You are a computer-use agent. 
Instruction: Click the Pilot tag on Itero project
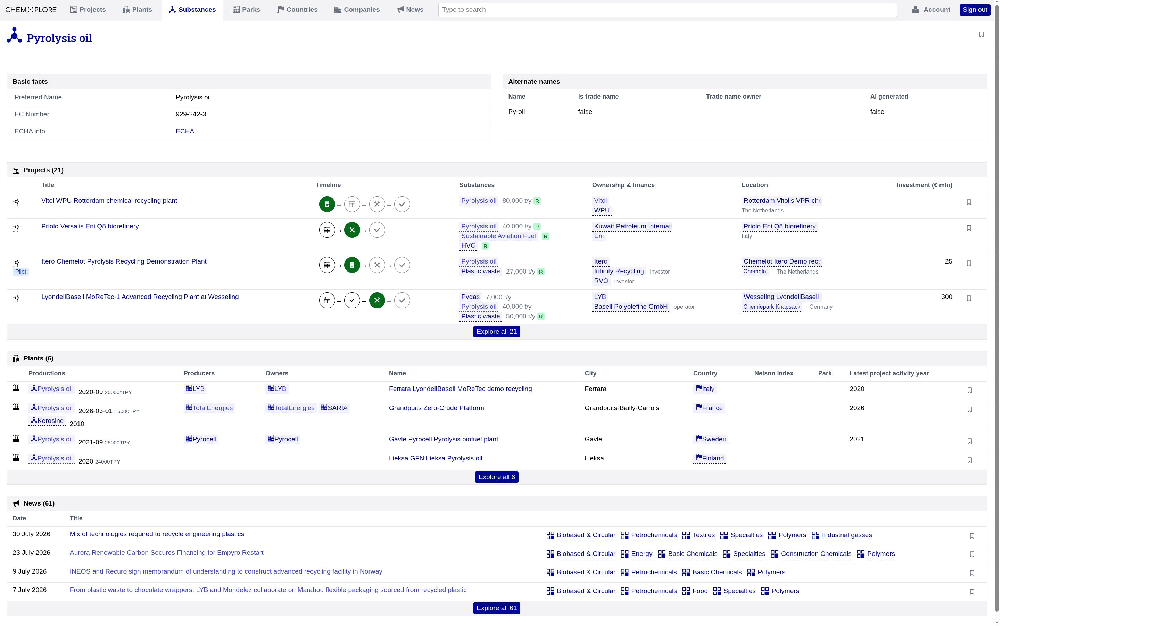pos(20,272)
